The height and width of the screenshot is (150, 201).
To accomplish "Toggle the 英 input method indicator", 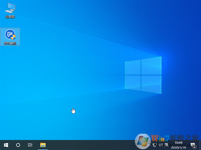I will point(166,145).
